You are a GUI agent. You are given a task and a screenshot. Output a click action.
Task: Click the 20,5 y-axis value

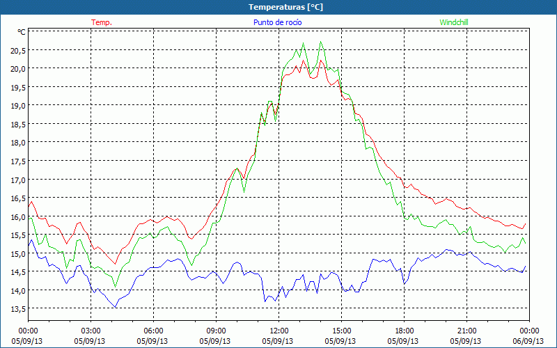pyautogui.click(x=18, y=51)
